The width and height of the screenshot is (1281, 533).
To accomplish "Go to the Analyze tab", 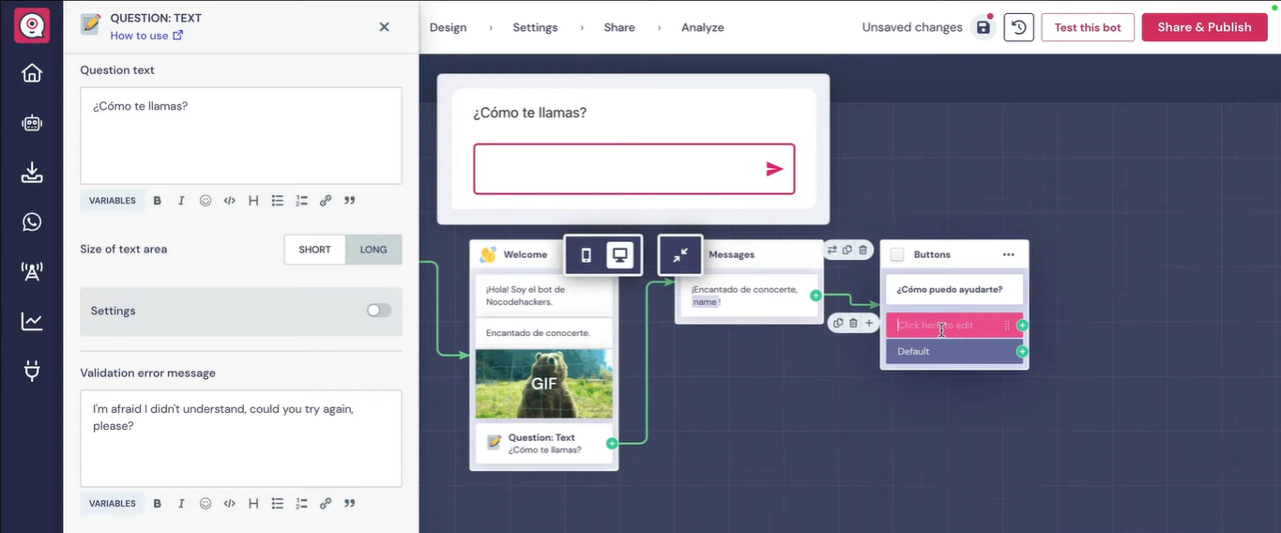I will (703, 27).
